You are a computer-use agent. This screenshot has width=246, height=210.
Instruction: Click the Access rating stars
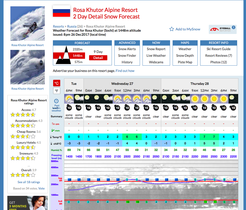point(23,115)
